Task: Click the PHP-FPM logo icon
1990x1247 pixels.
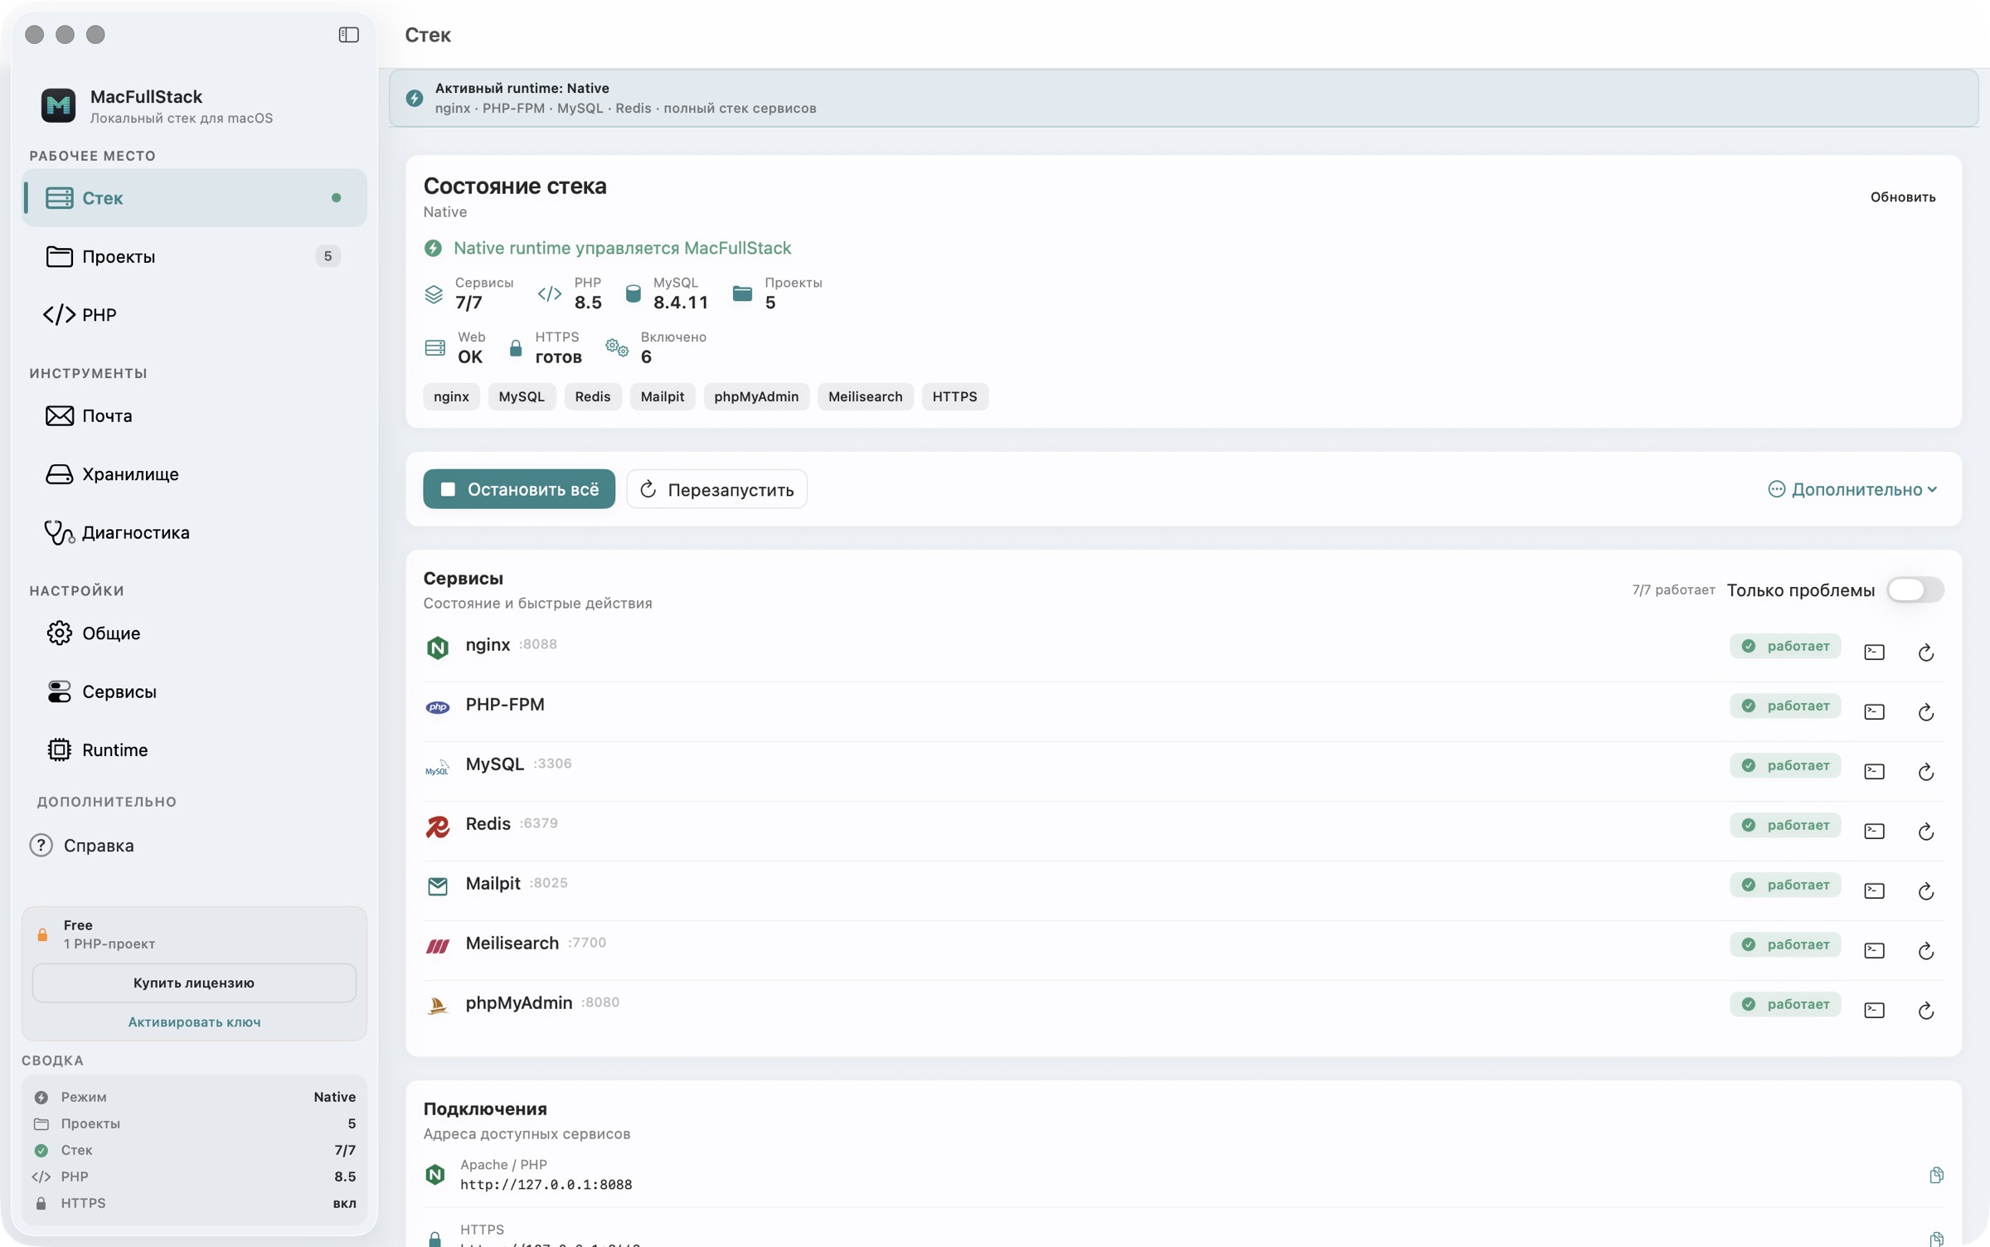Action: [x=437, y=707]
